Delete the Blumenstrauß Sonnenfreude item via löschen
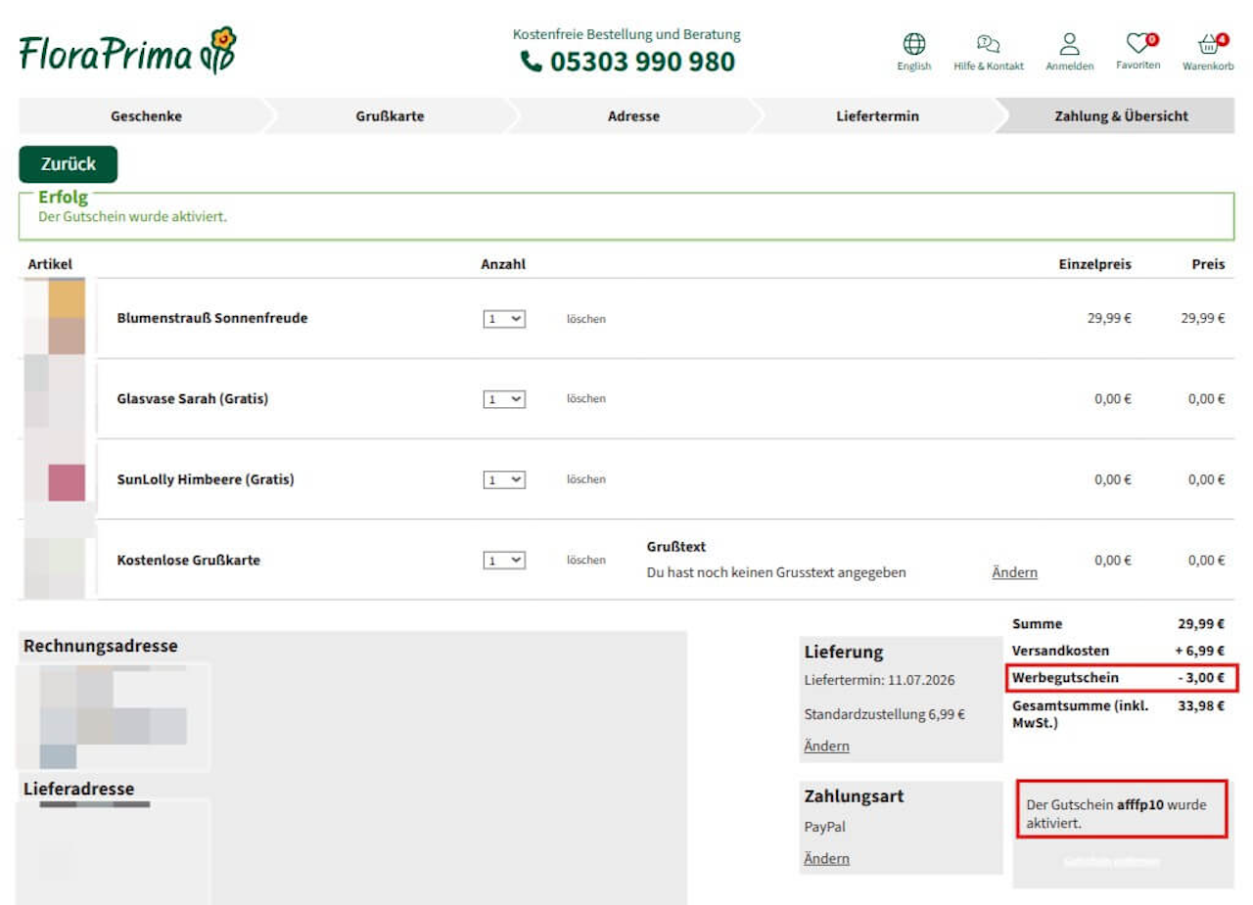 (x=585, y=319)
